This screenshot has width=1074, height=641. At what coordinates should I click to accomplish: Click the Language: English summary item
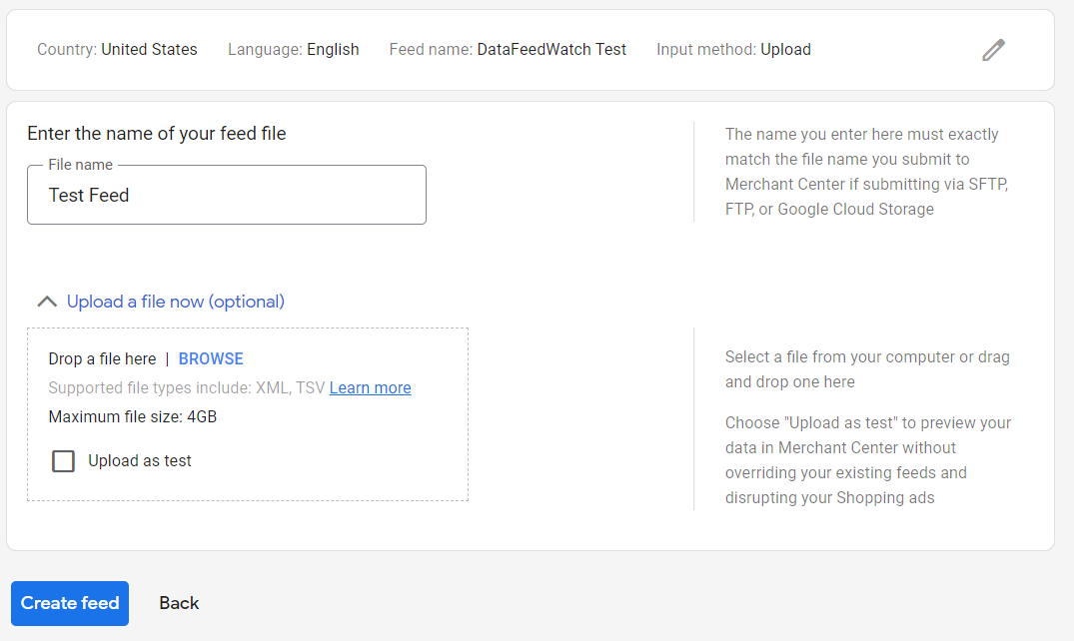click(293, 49)
